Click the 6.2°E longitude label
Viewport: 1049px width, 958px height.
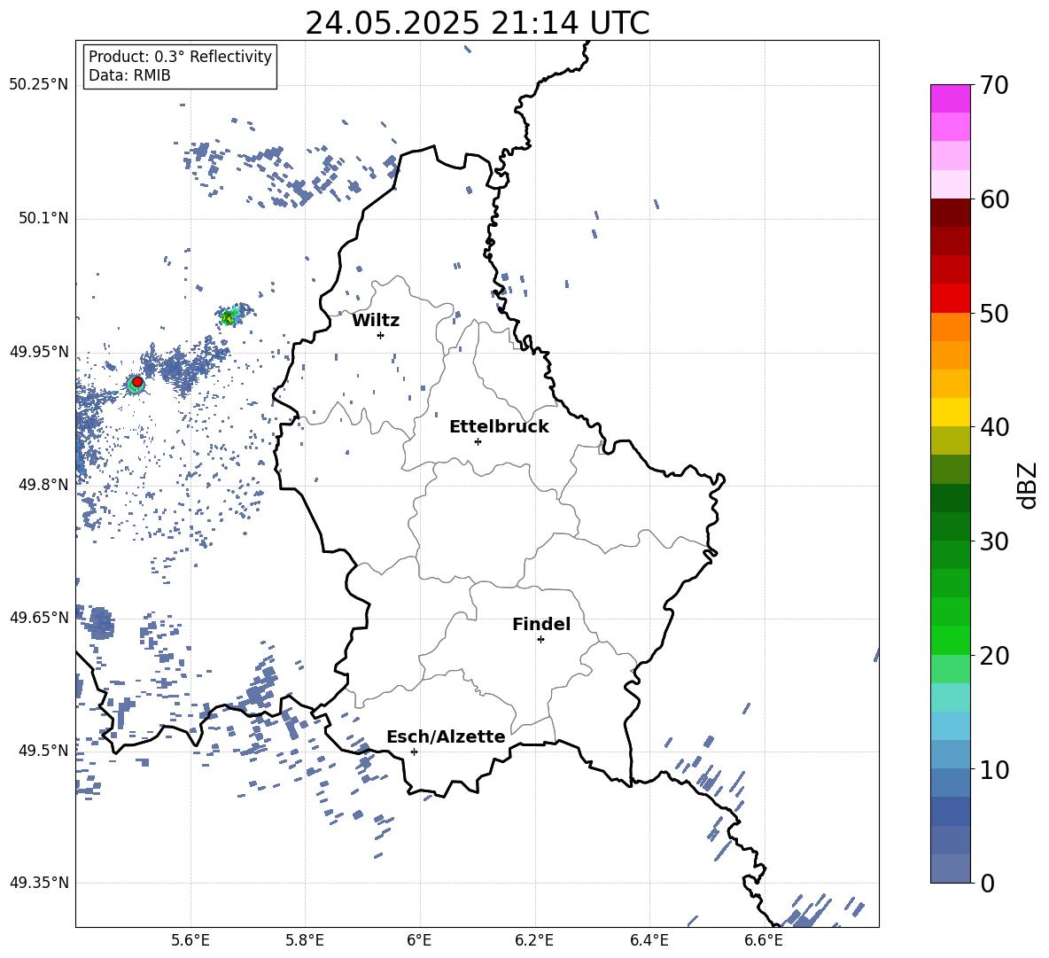(x=534, y=940)
